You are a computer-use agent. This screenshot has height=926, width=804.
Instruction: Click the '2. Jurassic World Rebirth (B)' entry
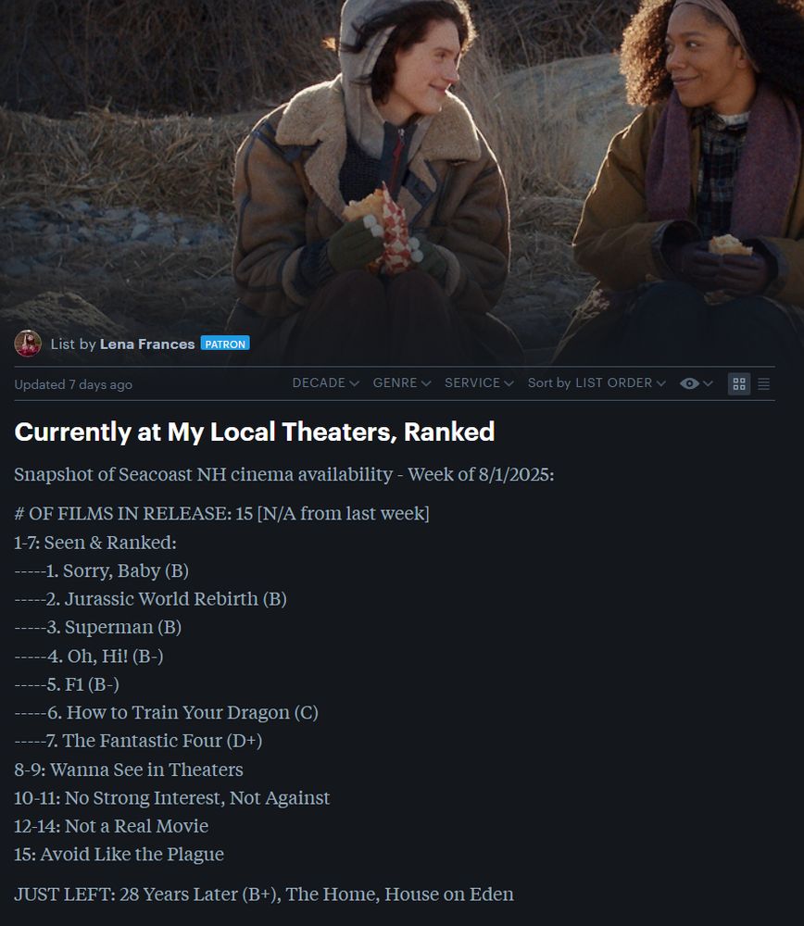pos(151,599)
